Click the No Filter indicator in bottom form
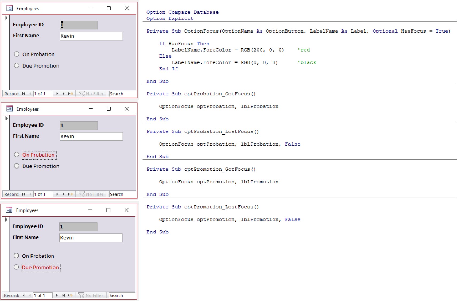Image resolution: width=458 pixels, height=301 pixels. 91,295
